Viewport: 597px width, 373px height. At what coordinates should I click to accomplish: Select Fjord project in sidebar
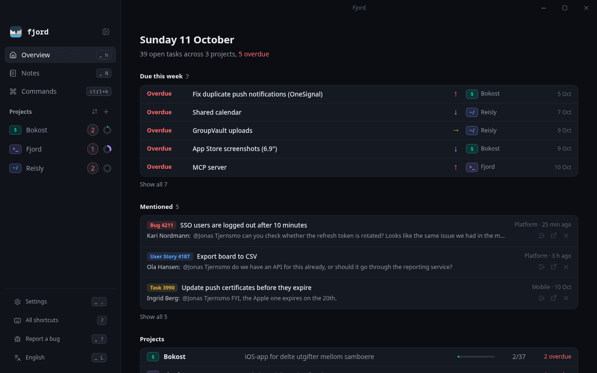tap(60, 149)
